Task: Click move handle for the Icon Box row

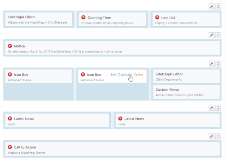Action: 218,64
